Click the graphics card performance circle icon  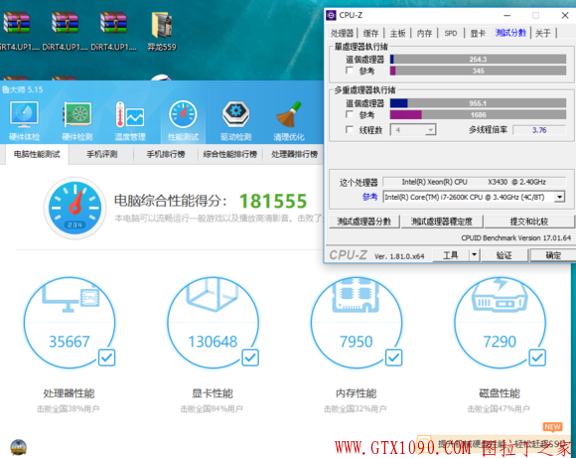pyautogui.click(x=214, y=322)
